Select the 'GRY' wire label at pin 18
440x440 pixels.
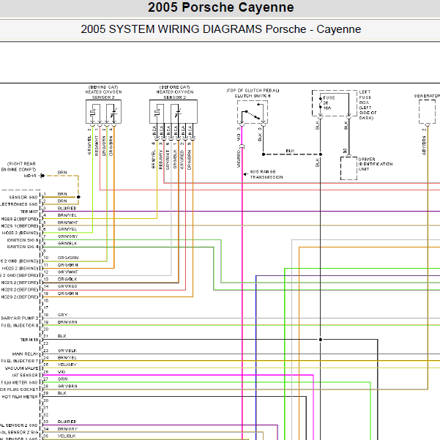coord(62,315)
